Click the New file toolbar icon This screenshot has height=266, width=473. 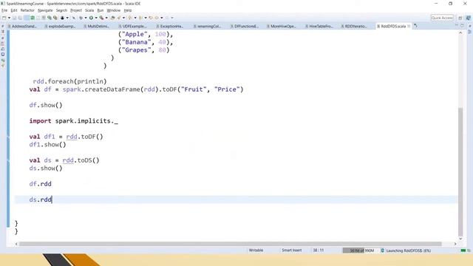4,18
